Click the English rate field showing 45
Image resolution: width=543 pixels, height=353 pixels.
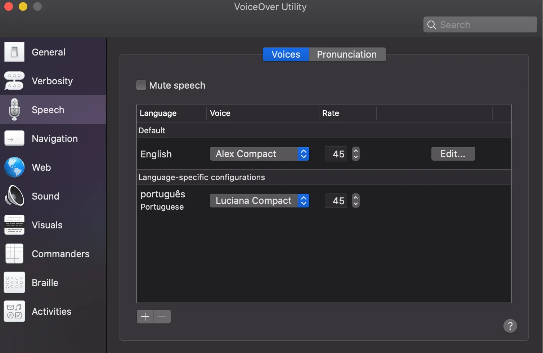pos(336,154)
